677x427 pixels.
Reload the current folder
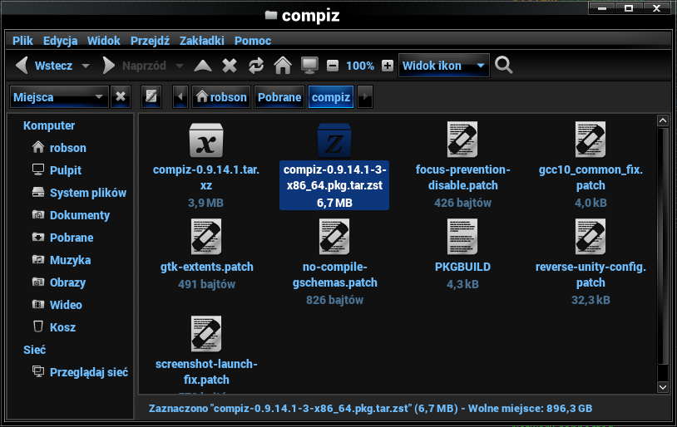pos(256,66)
